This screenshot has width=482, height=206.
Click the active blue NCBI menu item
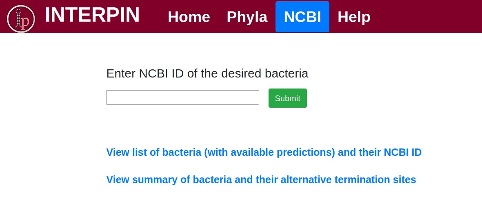click(x=302, y=17)
